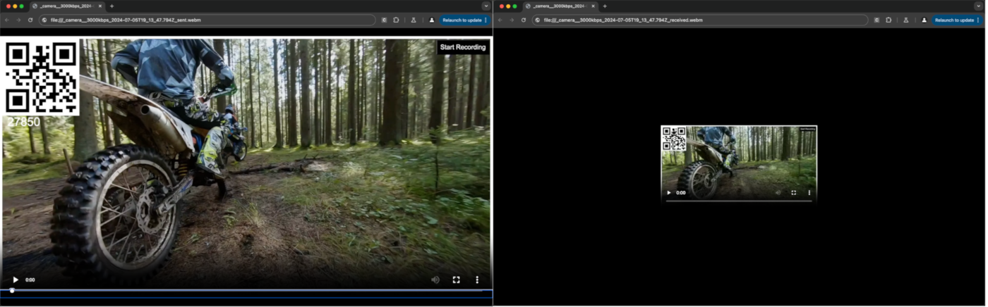Select the received camera tab in right window
This screenshot has height=307, width=988.
tap(560, 6)
